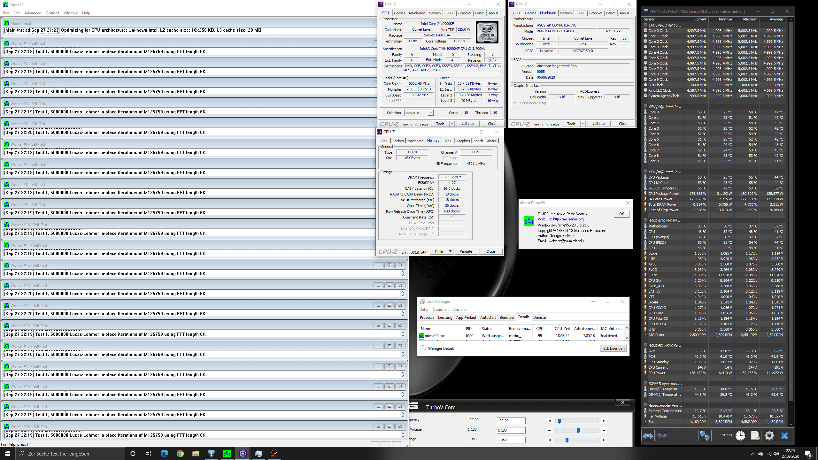The image size is (818, 460).
Task: Start HWiNFO logging with the sheet-plus icon
Action: tap(755, 436)
